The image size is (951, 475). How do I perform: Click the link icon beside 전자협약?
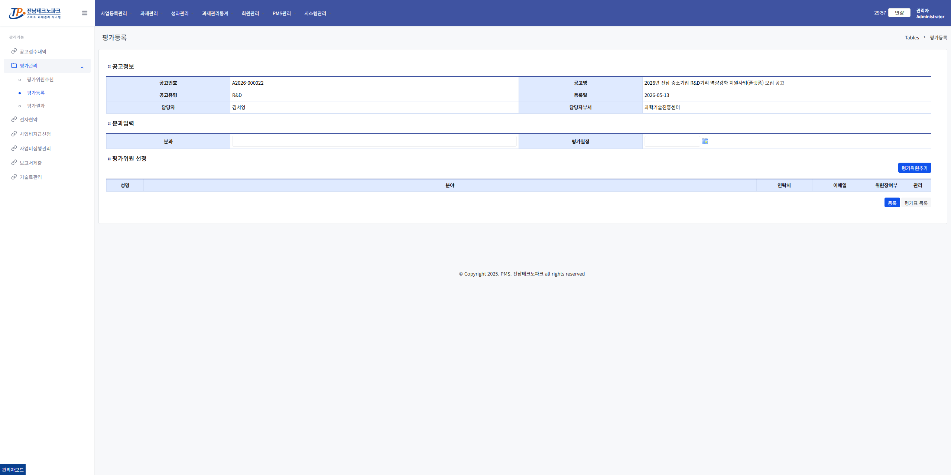[x=14, y=119]
